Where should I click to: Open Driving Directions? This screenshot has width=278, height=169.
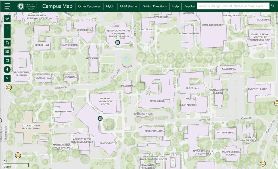coord(154,6)
